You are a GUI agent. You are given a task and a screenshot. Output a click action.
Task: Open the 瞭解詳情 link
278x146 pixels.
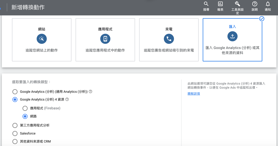click(x=194, y=94)
